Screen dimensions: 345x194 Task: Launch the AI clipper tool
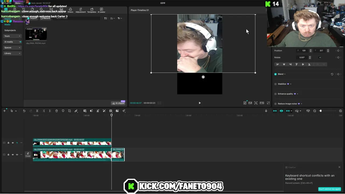coord(118,103)
